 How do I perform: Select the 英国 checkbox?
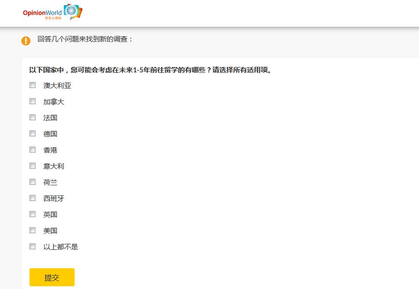click(32, 214)
